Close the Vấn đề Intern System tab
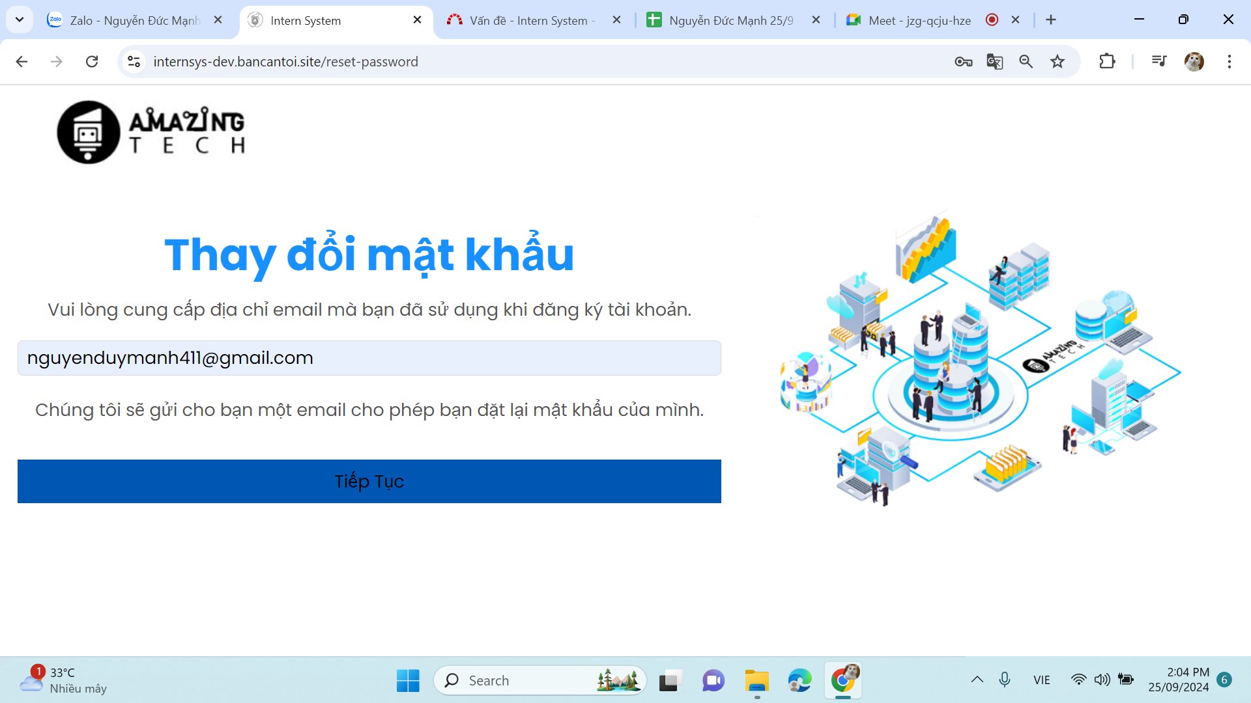This screenshot has height=703, width=1251. (616, 20)
